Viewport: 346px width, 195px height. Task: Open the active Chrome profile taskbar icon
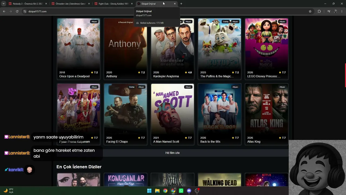[173, 191]
